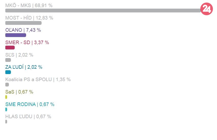Click the gray MOST - HÍD bar
The image size is (217, 140).
click(x=23, y=23)
